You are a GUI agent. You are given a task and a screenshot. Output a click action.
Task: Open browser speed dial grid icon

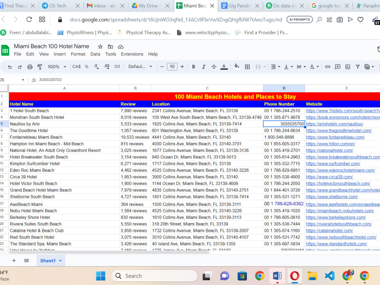[x=42, y=19]
